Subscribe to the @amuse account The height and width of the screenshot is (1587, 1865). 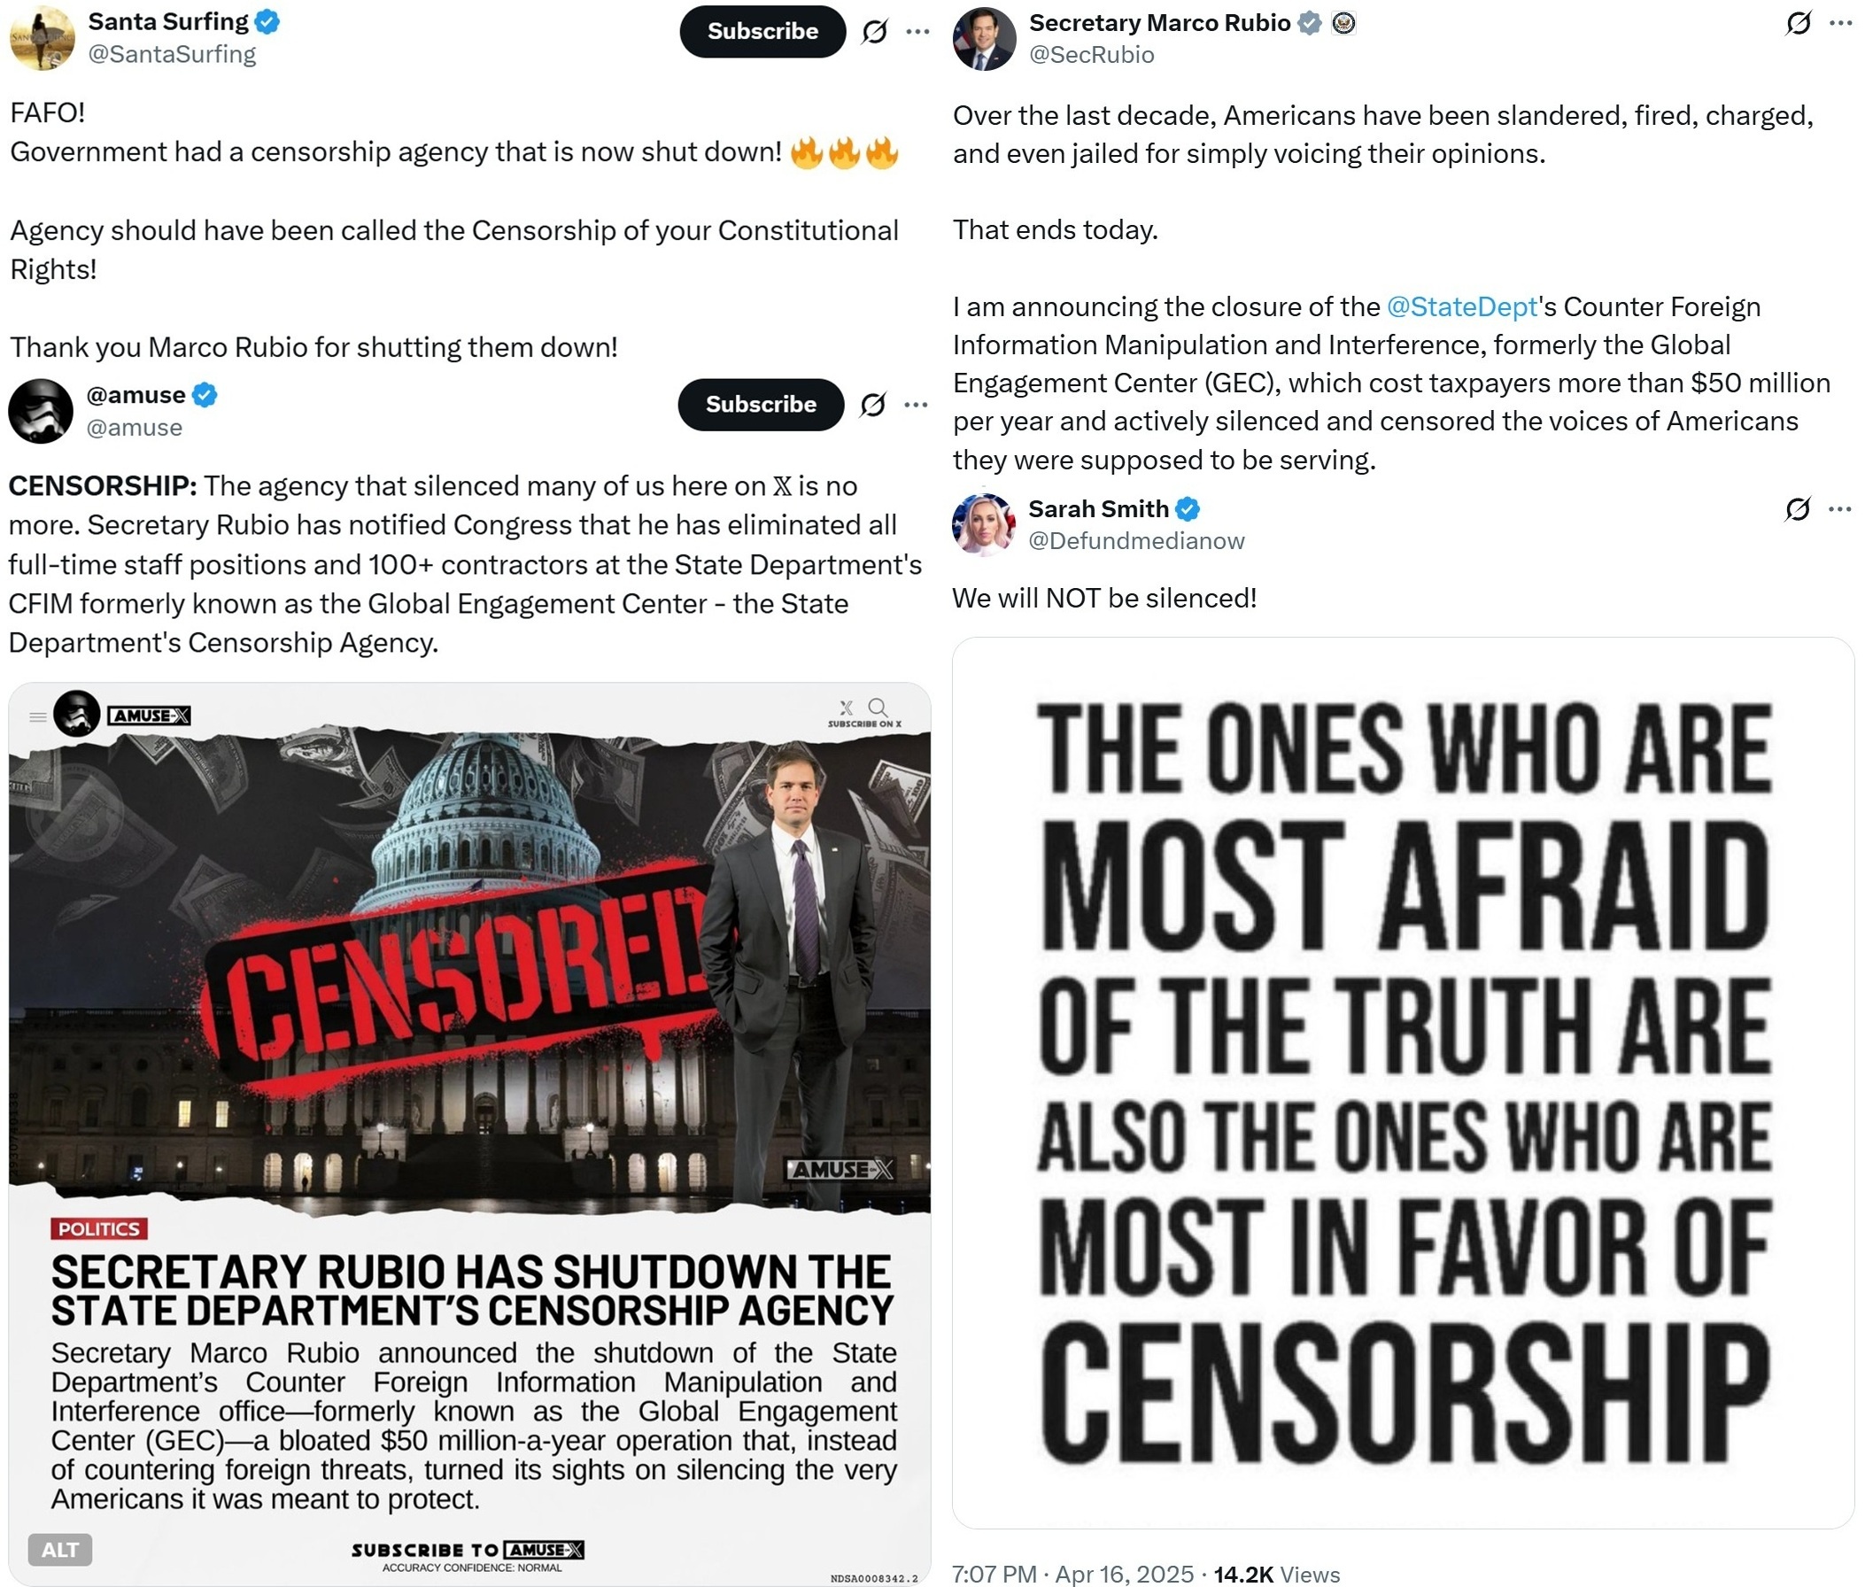tap(760, 405)
